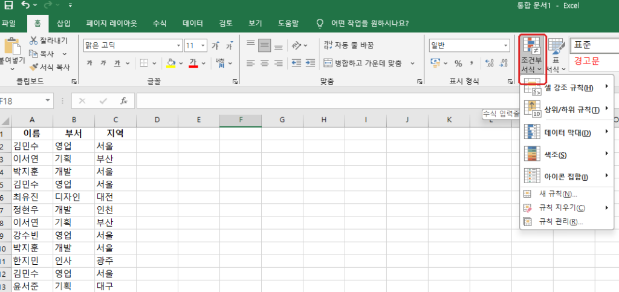The height and width of the screenshot is (292, 619).
Task: Click the borders grid icon
Action: (144, 63)
